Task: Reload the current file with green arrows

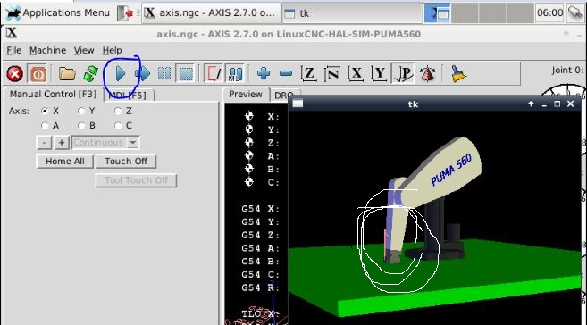Action: click(x=90, y=74)
